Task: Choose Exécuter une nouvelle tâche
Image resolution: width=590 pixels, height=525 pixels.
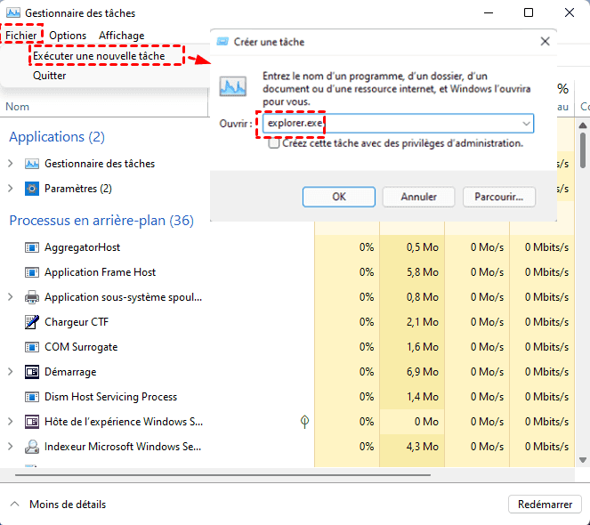Action: (x=99, y=56)
